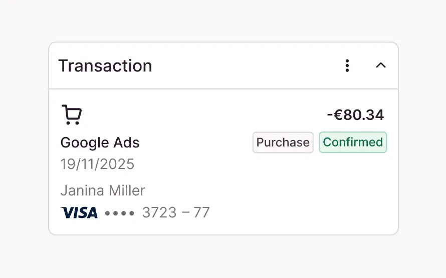This screenshot has height=278, width=446.
Task: Collapse the Transaction card using the chevron
Action: tap(381, 65)
